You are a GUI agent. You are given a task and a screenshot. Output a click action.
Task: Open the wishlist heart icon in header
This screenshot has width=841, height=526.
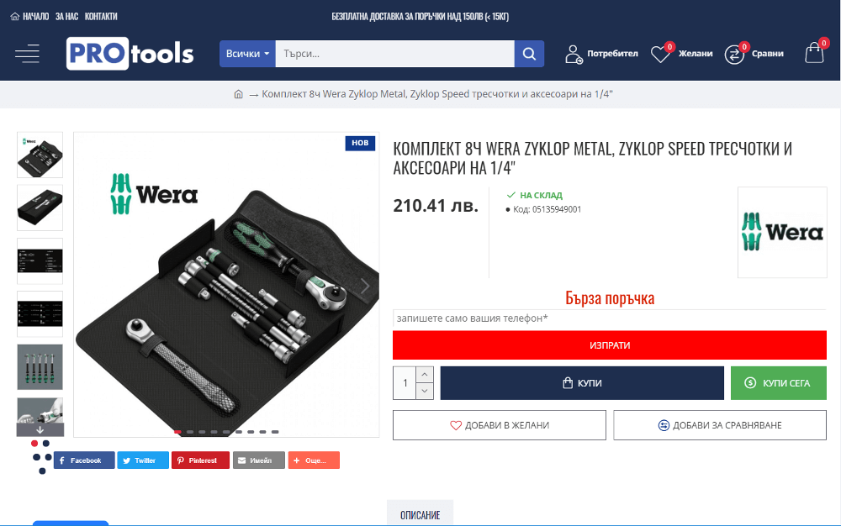click(660, 54)
